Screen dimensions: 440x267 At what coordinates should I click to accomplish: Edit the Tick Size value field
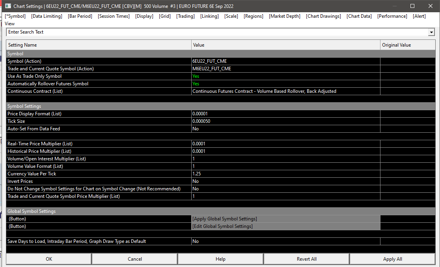[285, 121]
